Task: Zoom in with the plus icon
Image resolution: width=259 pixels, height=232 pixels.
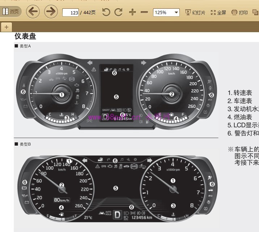Action: [132, 12]
